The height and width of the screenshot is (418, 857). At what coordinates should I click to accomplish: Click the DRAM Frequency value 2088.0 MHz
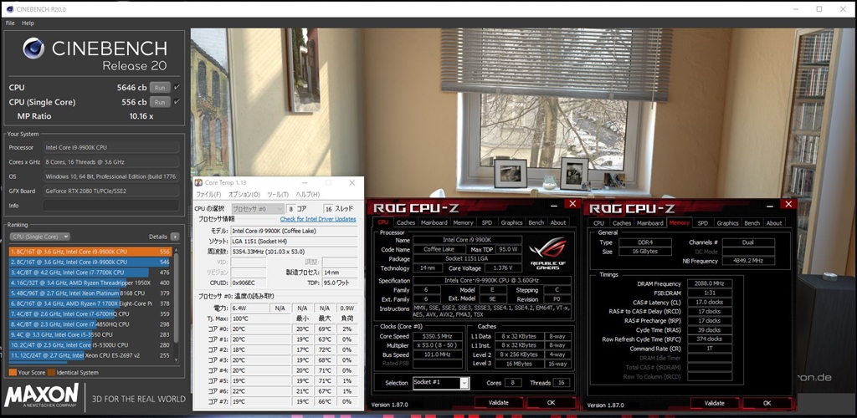(710, 283)
